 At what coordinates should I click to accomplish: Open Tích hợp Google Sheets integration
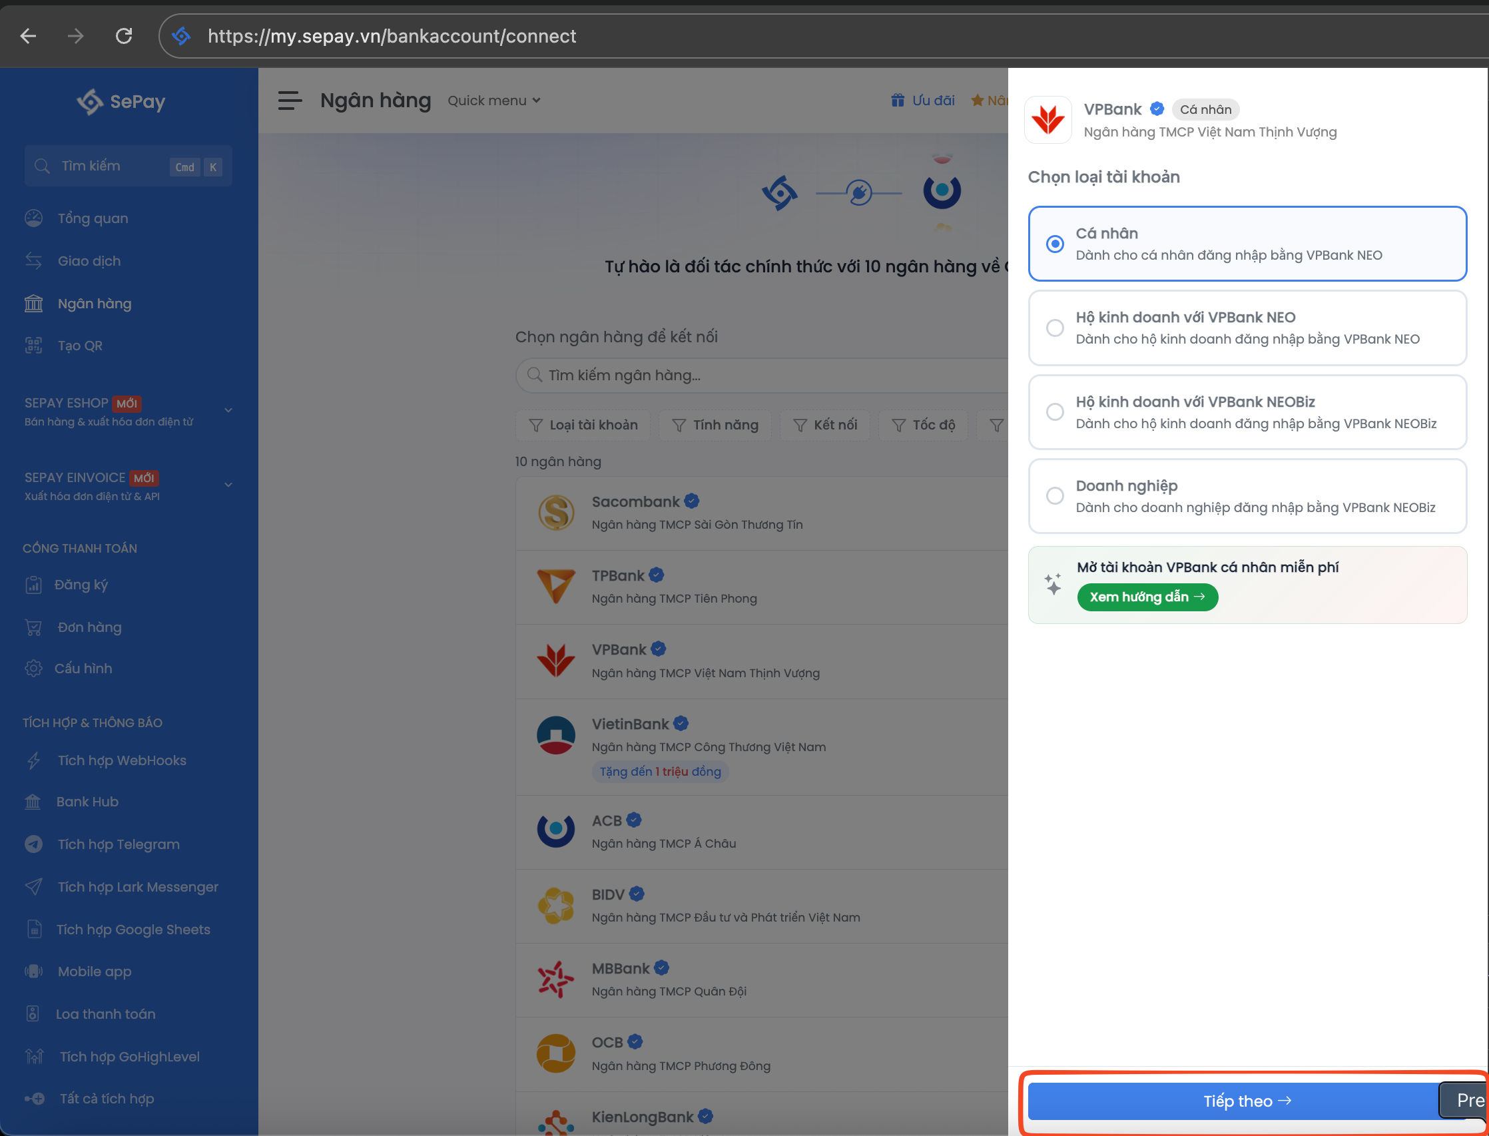(x=133, y=929)
